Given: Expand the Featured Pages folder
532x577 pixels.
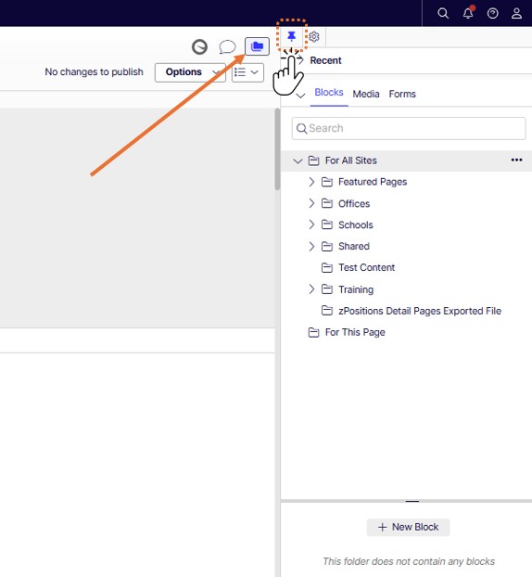Looking at the screenshot, I should [311, 182].
